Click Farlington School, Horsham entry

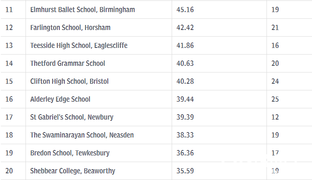(x=70, y=27)
